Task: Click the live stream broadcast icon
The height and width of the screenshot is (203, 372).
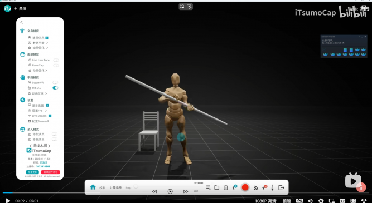Action: point(256,187)
